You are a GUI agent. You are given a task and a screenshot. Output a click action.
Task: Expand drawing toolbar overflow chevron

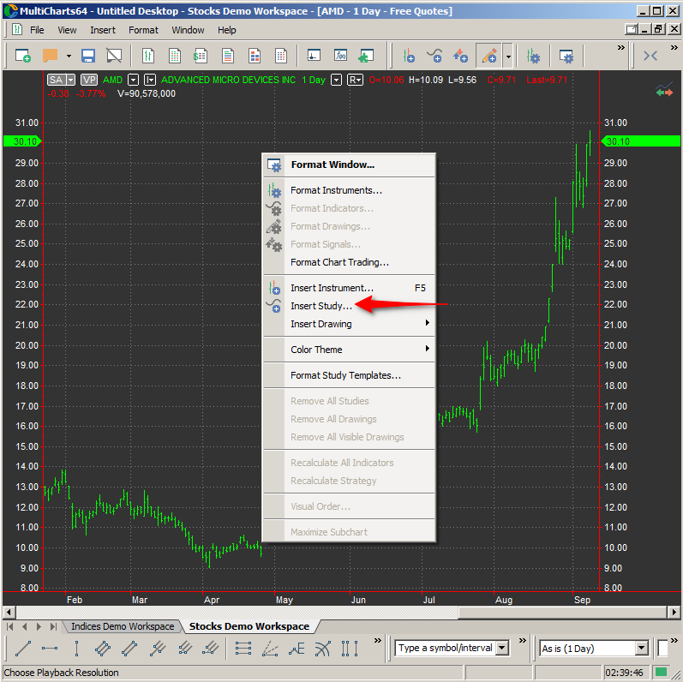pyautogui.click(x=377, y=640)
